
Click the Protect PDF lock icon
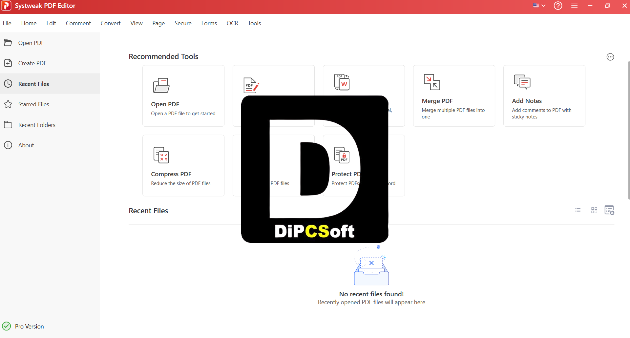(x=342, y=155)
